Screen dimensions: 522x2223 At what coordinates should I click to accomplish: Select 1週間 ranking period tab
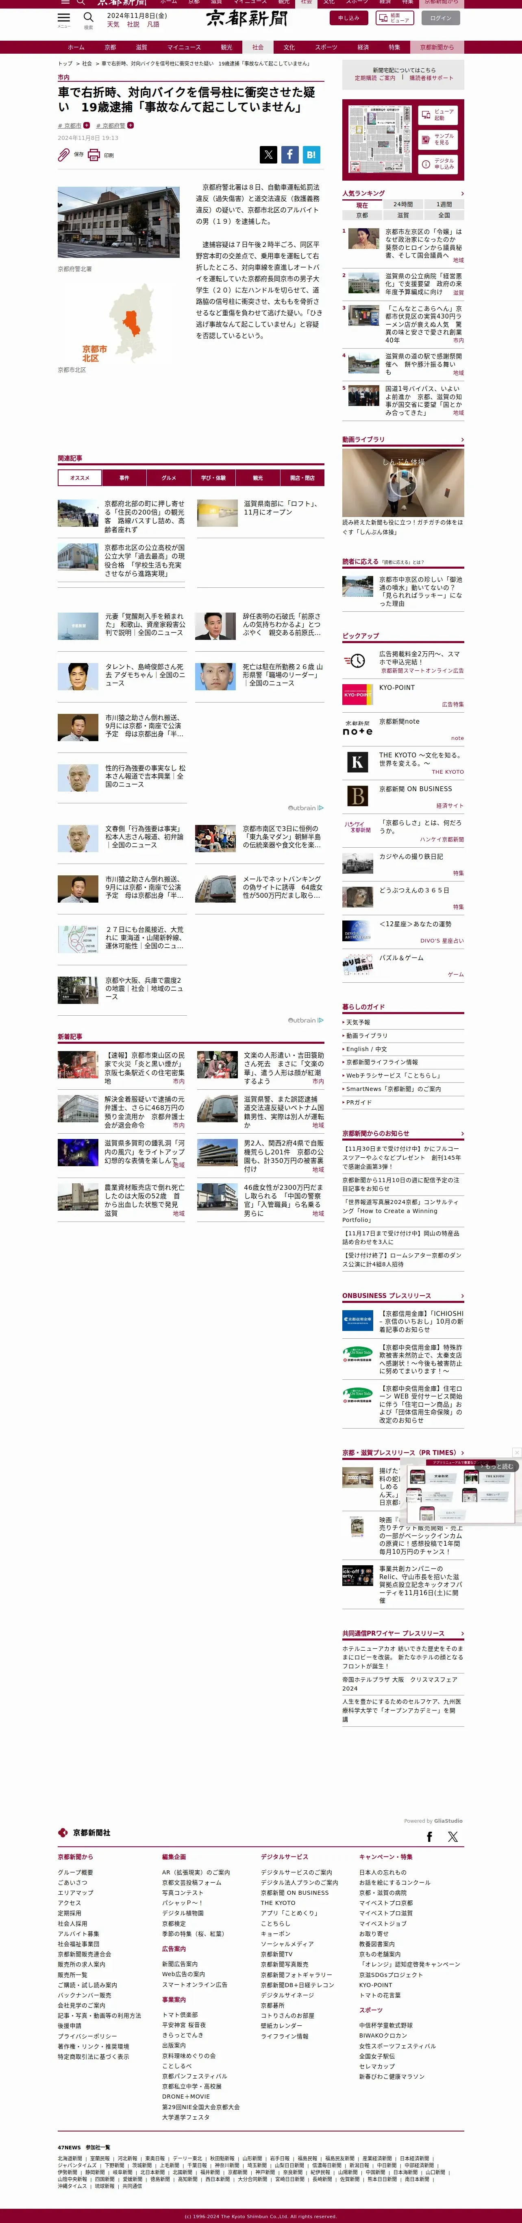[444, 205]
